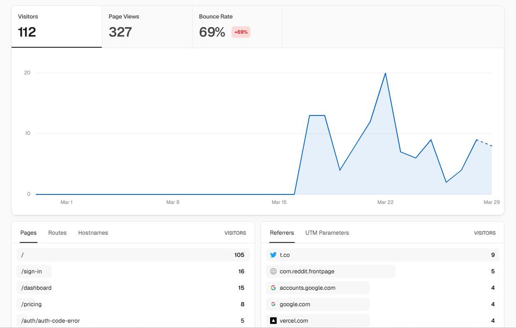
Task: Click the Mar 1 x-axis label
Action: [67, 202]
